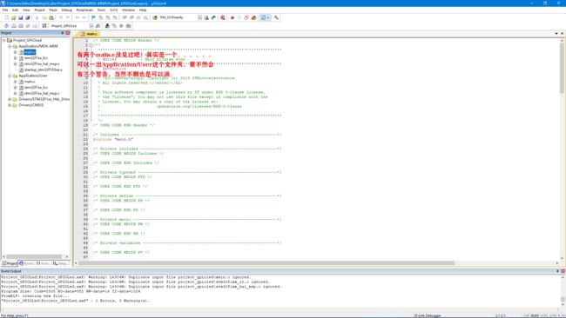
Task: Click the TIM_OCPolarity find text field
Action: pyautogui.click(x=178, y=17)
